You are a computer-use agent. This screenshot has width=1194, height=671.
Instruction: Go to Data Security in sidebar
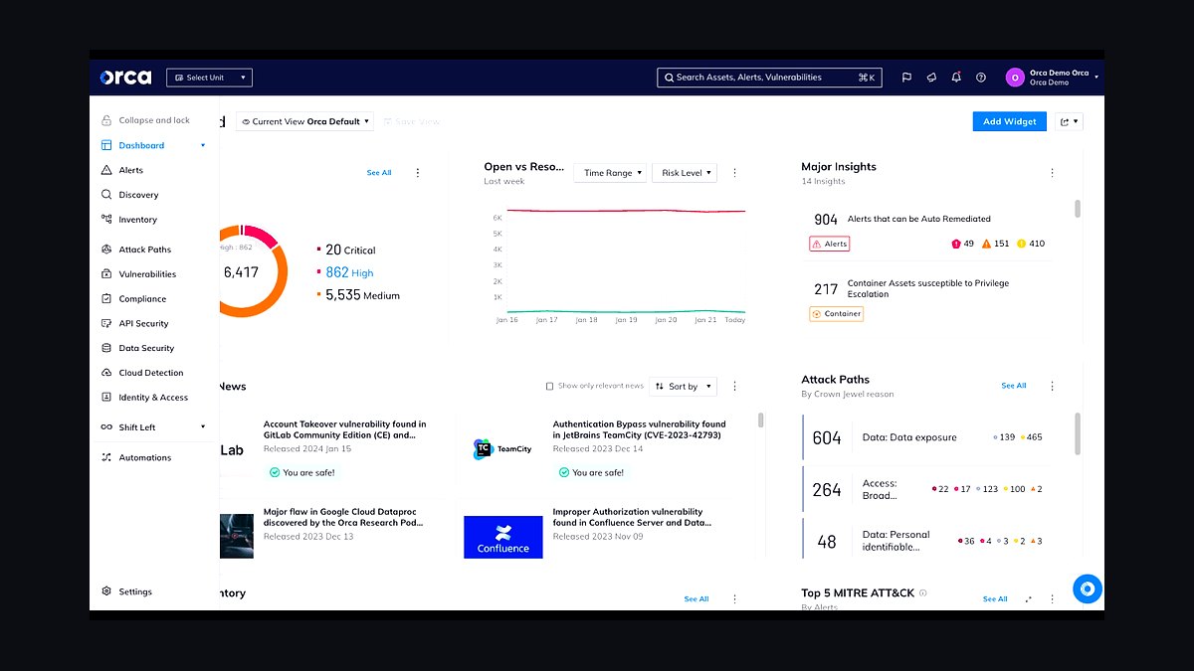[146, 348]
